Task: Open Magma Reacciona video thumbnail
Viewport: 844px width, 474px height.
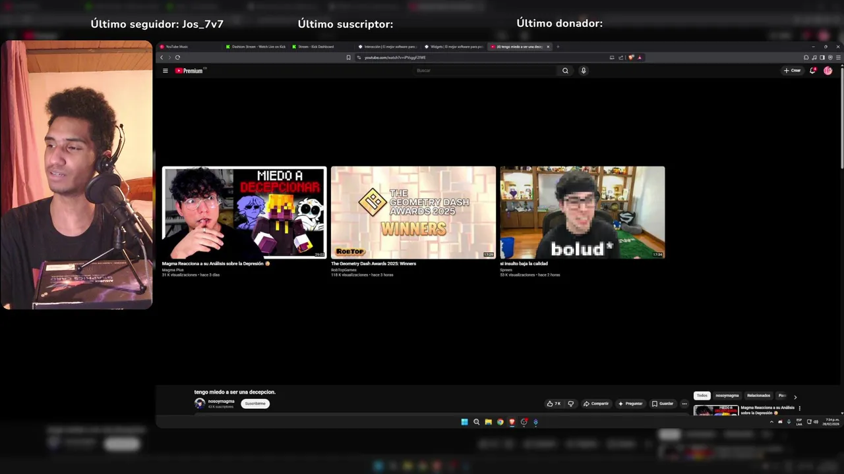Action: click(244, 212)
